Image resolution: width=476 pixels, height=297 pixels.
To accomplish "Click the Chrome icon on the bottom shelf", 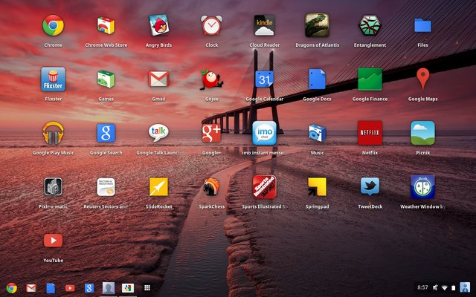I will point(12,288).
